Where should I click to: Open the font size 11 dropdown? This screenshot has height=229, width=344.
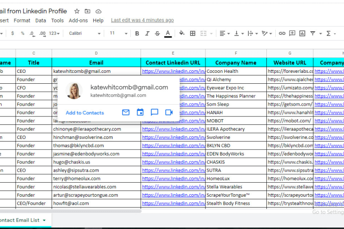point(118,33)
